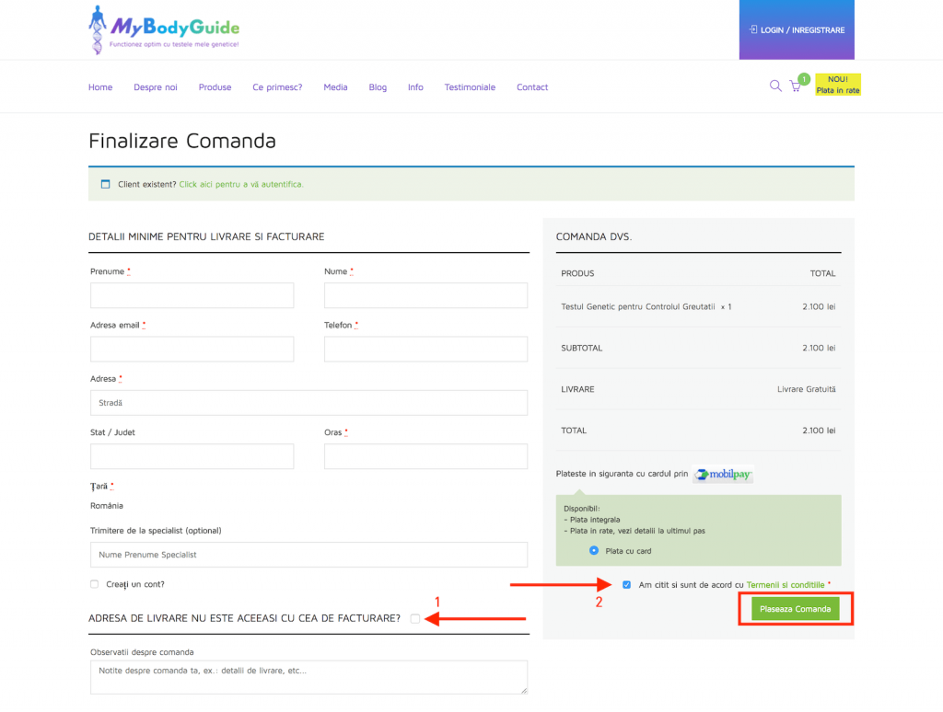
Task: Click the order notes text area
Action: click(x=309, y=676)
